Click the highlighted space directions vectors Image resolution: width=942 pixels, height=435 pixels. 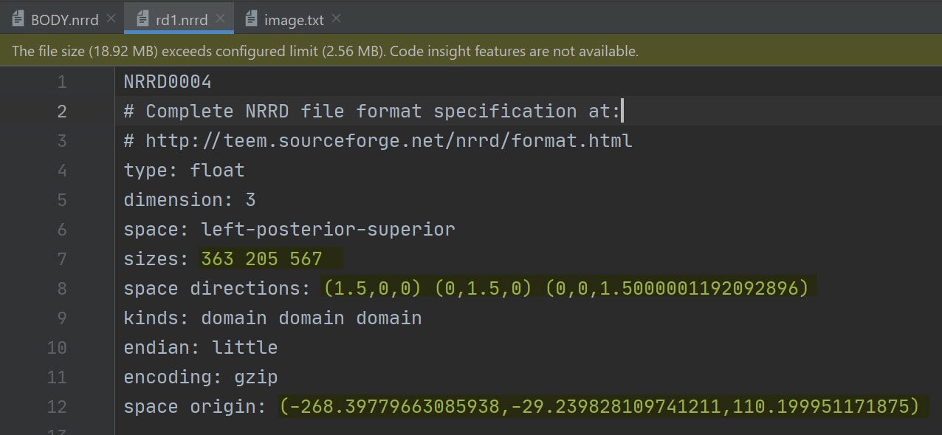click(565, 289)
